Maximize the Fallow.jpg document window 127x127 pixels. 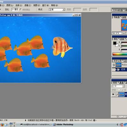pyautogui.click(x=76, y=15)
